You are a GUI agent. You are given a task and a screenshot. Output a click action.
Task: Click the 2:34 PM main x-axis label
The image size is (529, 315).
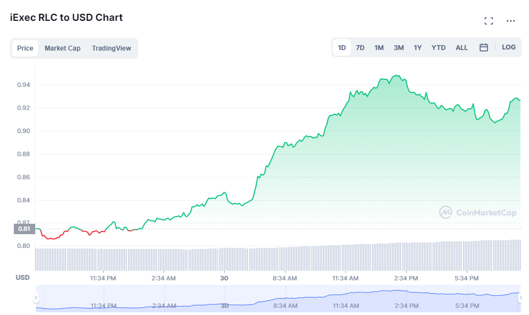pos(406,278)
